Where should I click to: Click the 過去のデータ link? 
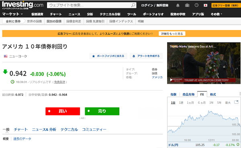[22, 139]
